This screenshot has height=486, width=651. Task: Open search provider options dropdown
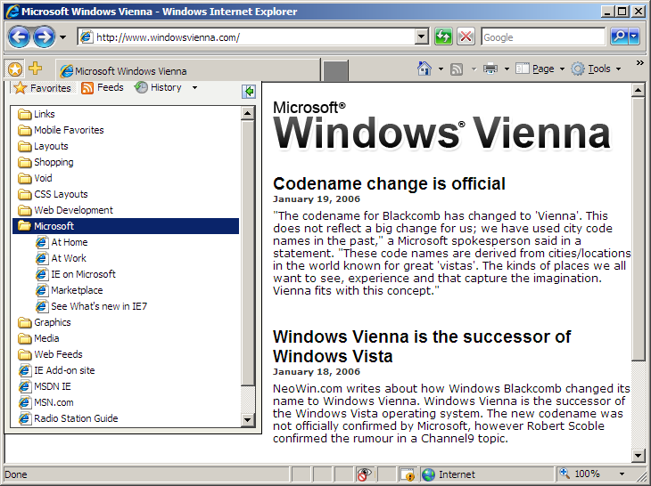pos(633,36)
